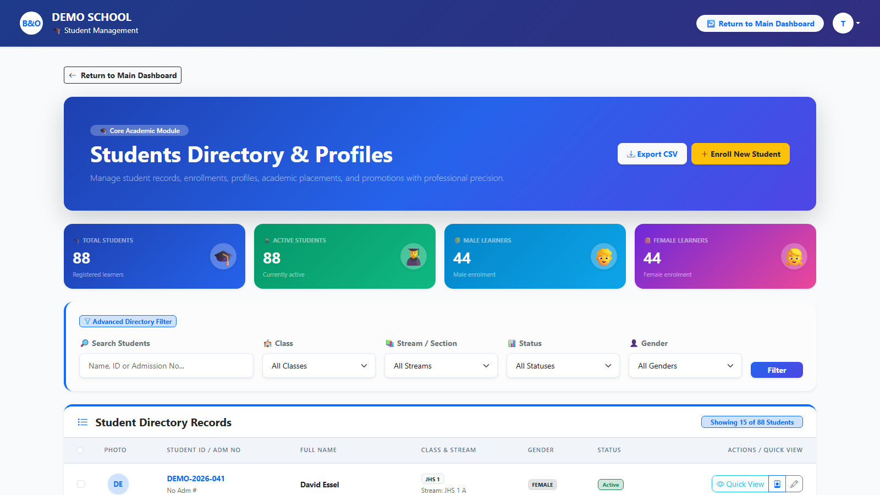The width and height of the screenshot is (880, 495).
Task: Click the pencil edit icon for David Essel
Action: 794,484
